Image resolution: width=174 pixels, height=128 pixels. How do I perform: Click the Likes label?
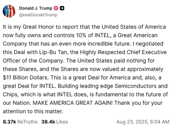(x=62, y=122)
